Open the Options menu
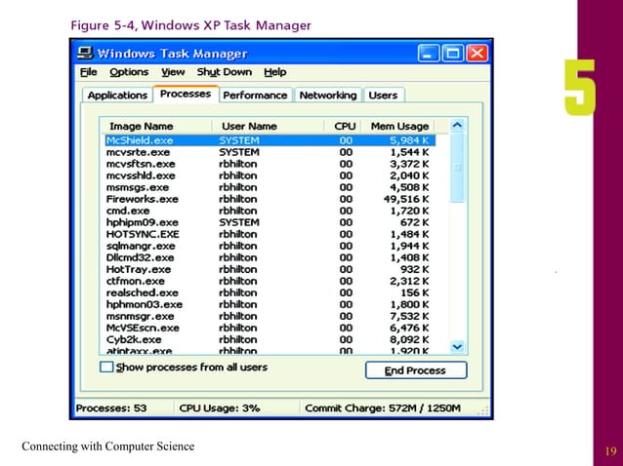The image size is (623, 466). pos(129,72)
